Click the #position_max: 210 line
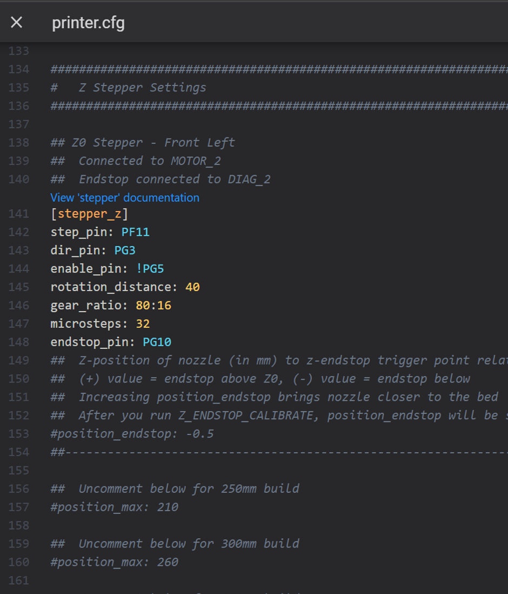This screenshot has height=594, width=508. click(x=115, y=507)
